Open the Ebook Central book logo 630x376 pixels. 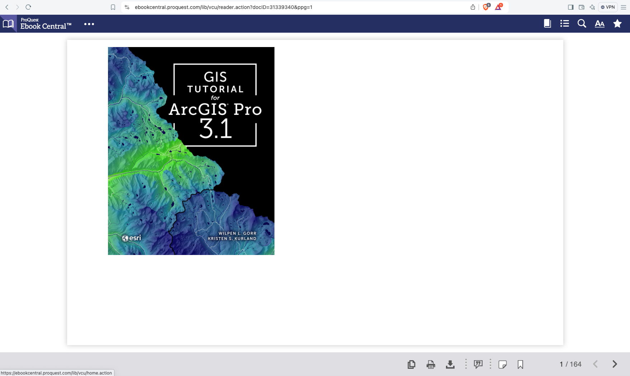(x=8, y=24)
